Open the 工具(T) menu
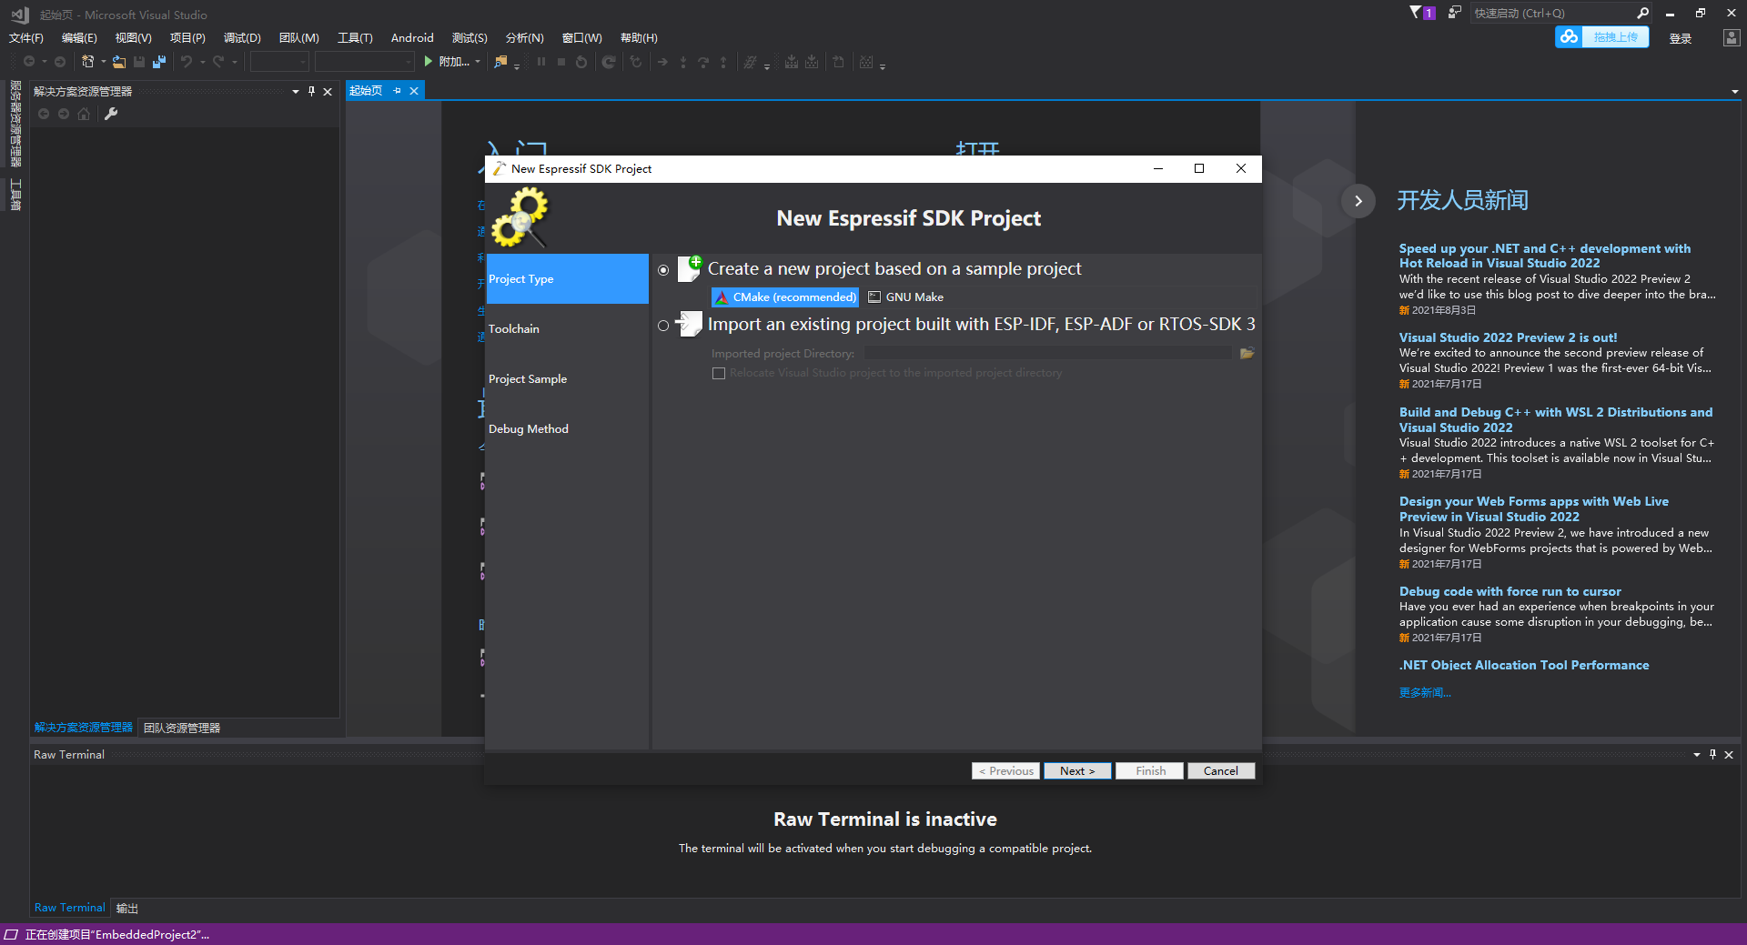 point(355,37)
